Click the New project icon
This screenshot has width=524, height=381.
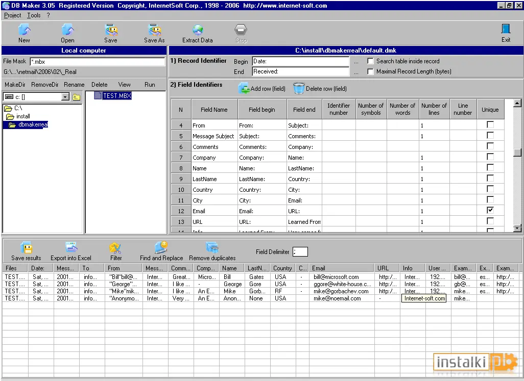point(24,30)
